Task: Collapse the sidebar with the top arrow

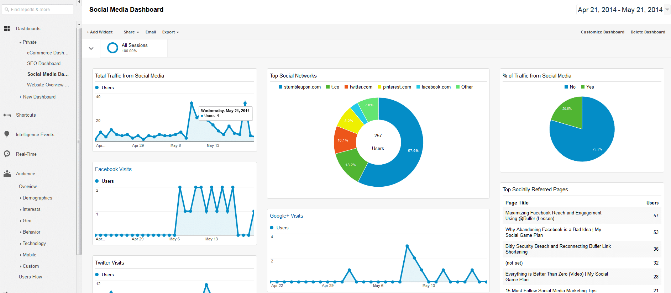Action: [x=79, y=2]
